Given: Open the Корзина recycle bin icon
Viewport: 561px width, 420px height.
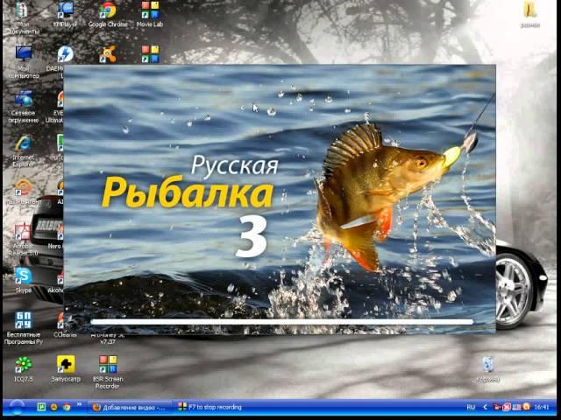Looking at the screenshot, I should (488, 369).
